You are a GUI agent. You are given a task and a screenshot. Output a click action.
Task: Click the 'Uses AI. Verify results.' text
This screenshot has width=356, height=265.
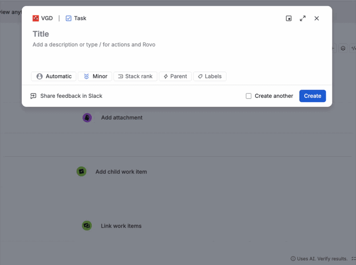(x=322, y=259)
